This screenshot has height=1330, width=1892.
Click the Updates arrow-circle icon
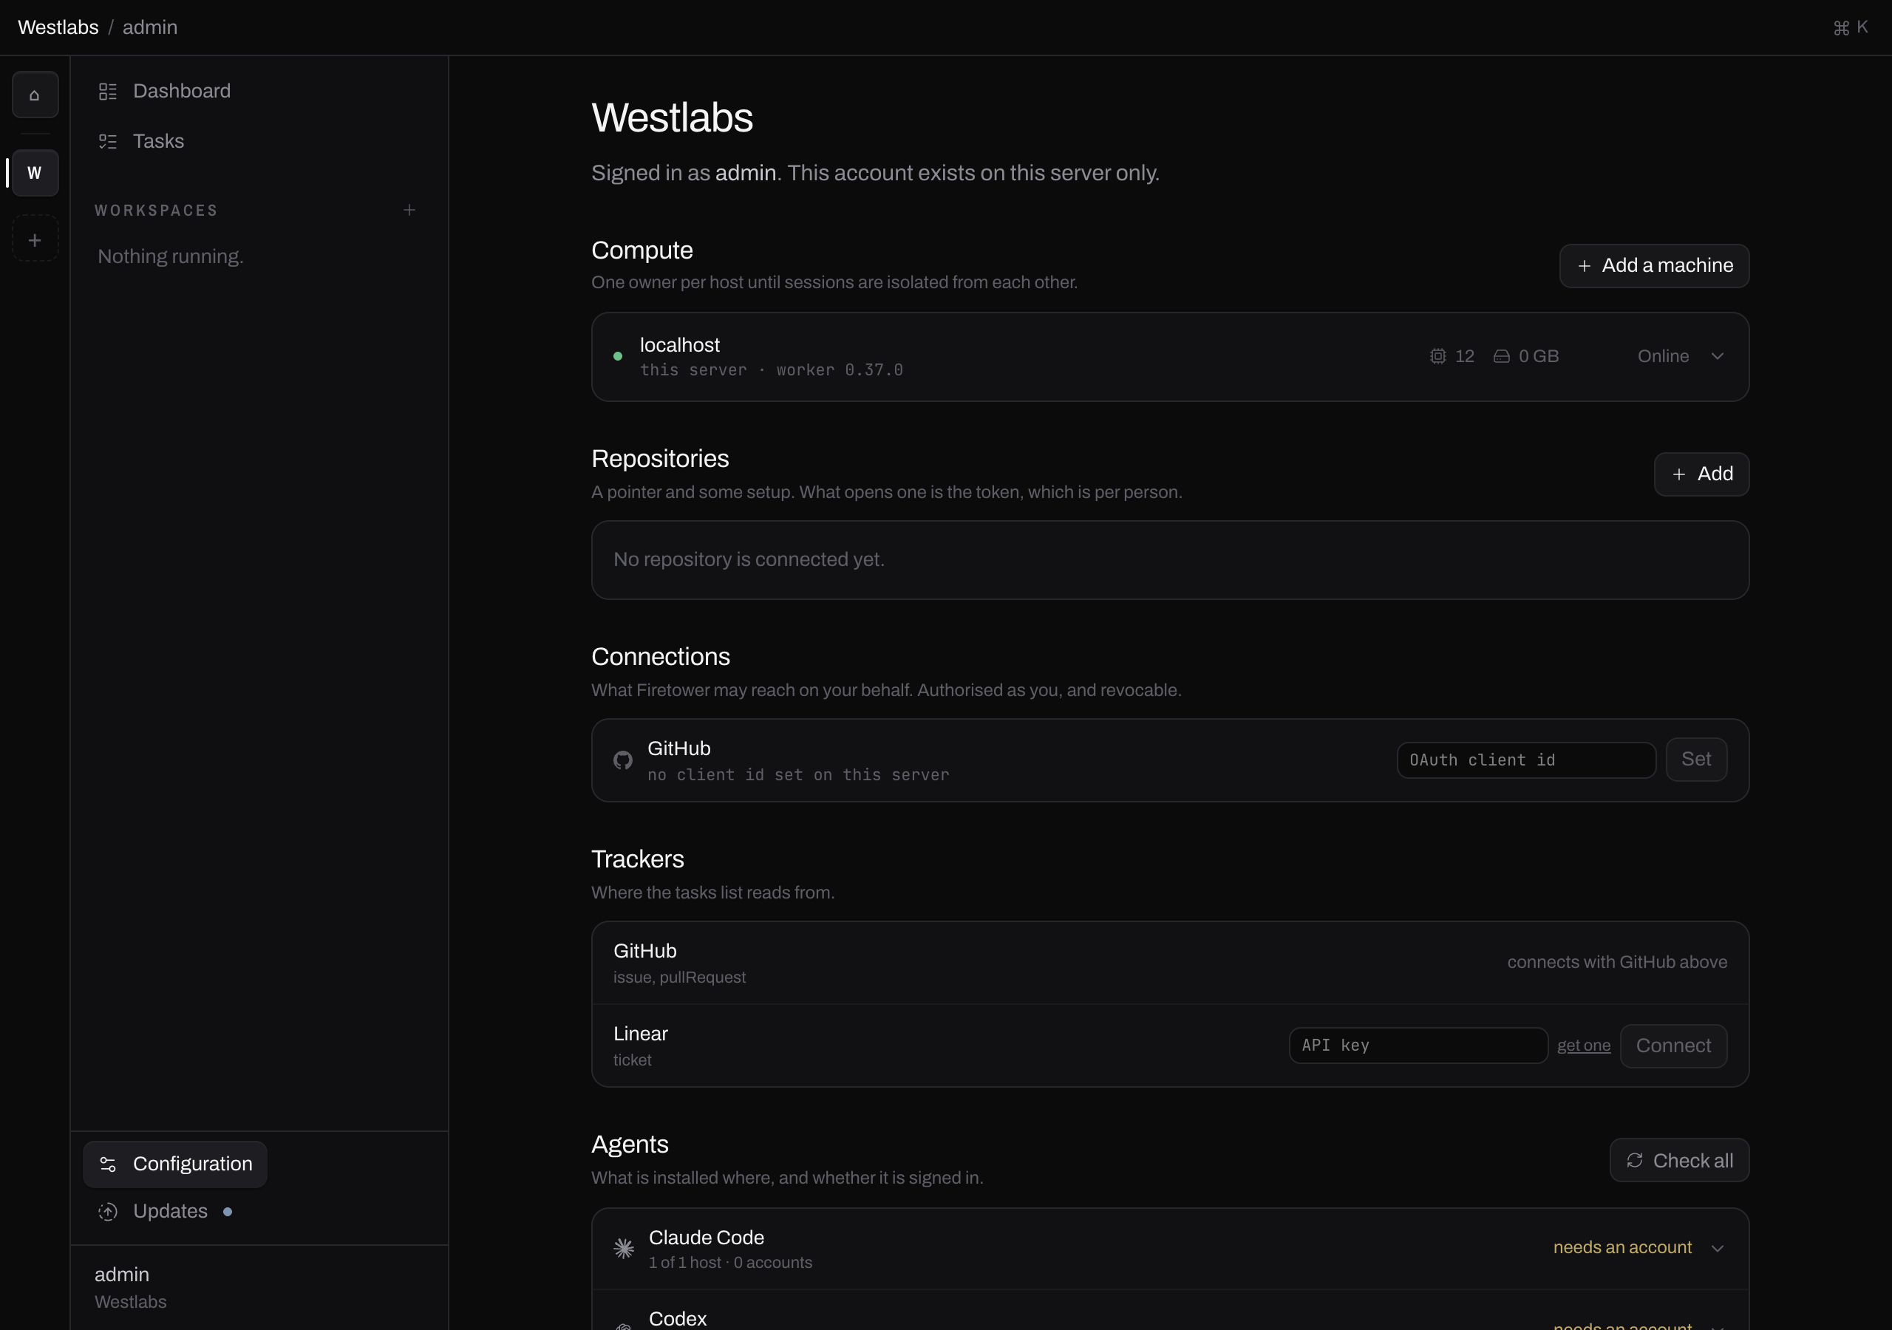tap(108, 1211)
